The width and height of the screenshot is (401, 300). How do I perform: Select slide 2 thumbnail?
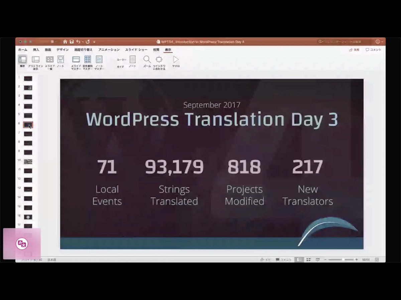click(28, 88)
